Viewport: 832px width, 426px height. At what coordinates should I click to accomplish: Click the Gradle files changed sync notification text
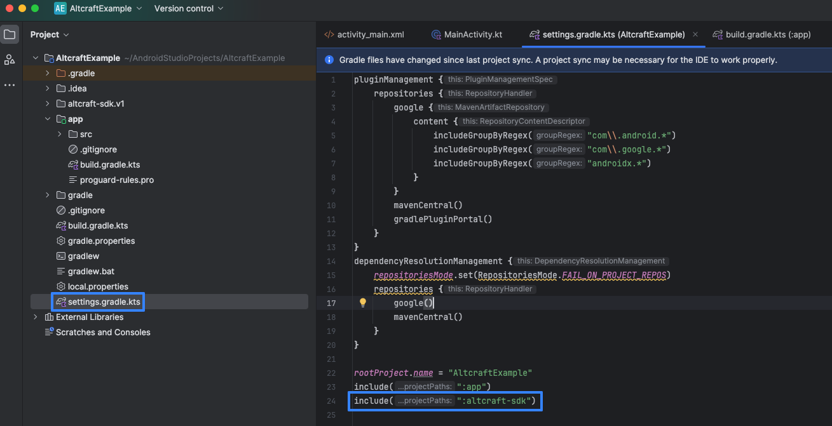[558, 60]
